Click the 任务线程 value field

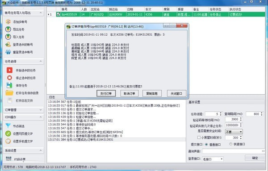212,114
